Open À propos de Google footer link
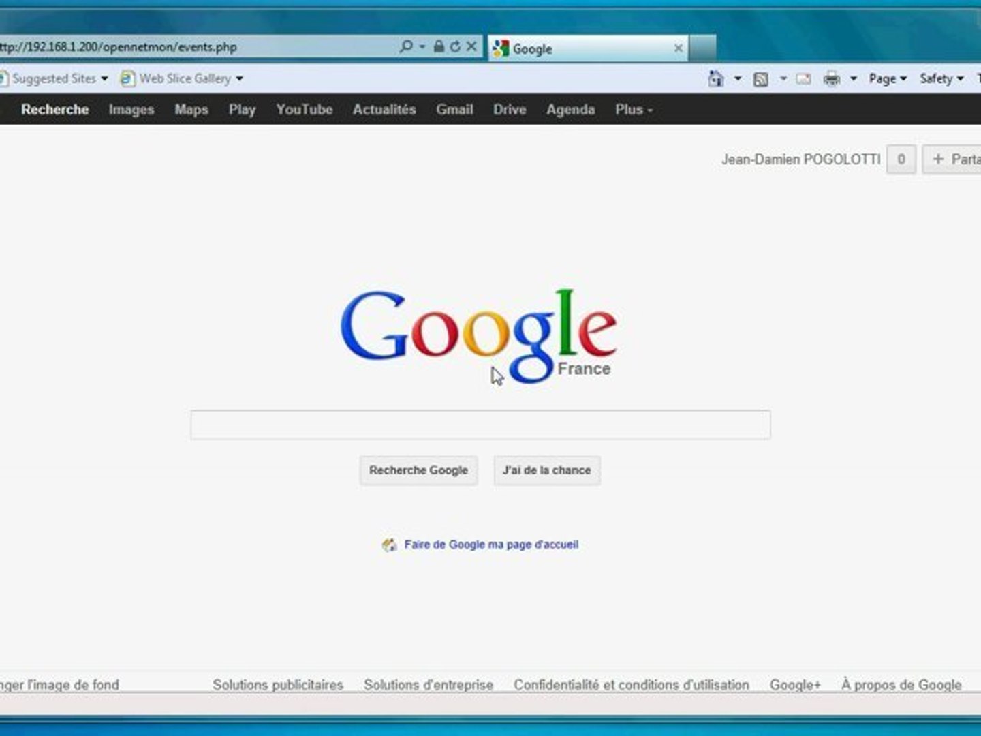The image size is (981, 736). click(x=901, y=684)
